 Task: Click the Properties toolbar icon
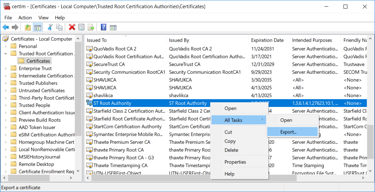(81, 27)
